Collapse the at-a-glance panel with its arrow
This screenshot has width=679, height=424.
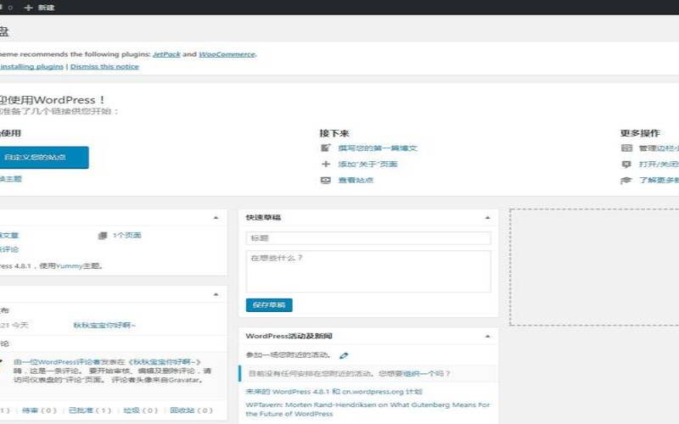point(216,218)
